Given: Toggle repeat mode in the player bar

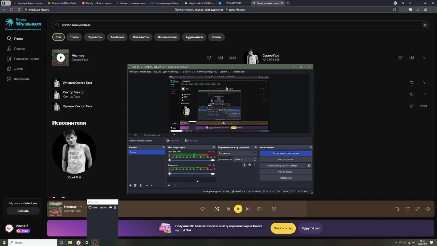Looking at the screenshot, I should click(x=259, y=209).
